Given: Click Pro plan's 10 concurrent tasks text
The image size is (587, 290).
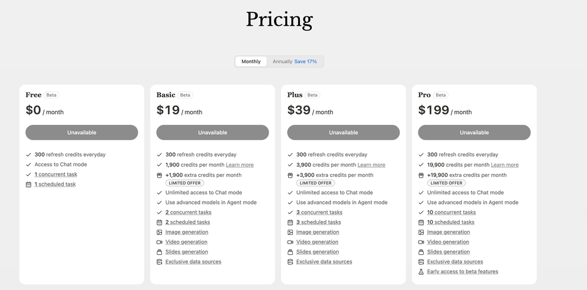Looking at the screenshot, I should [451, 213].
